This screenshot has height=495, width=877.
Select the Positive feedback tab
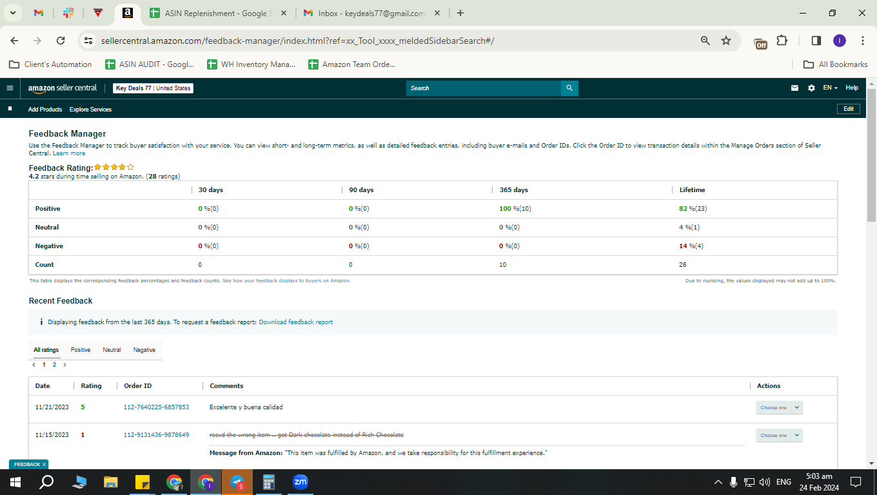click(x=81, y=350)
